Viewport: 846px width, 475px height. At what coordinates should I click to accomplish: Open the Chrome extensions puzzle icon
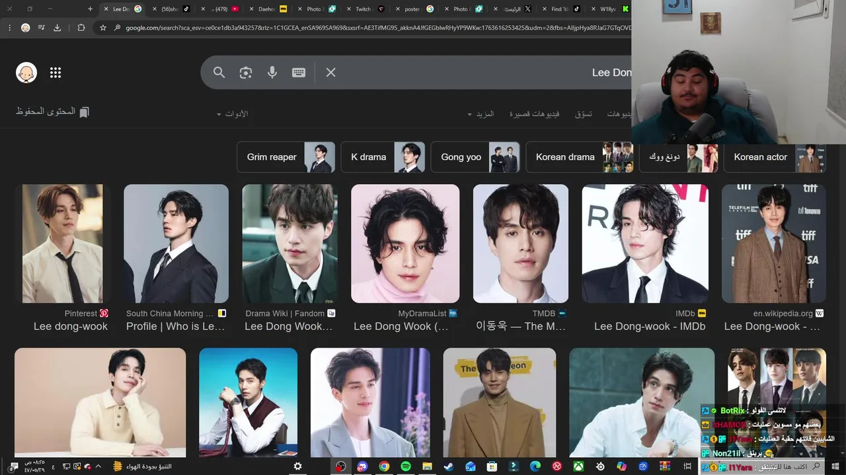pos(81,28)
